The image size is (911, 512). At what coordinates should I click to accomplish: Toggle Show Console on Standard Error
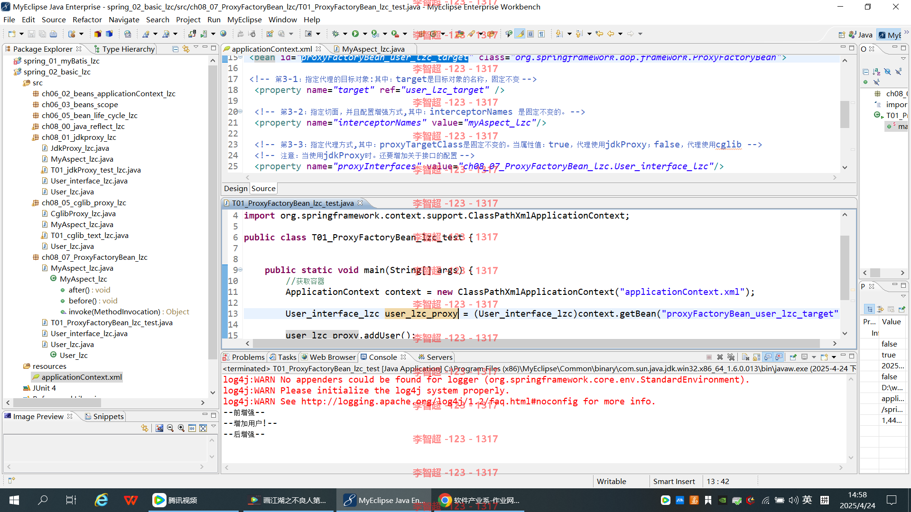pyautogui.click(x=779, y=357)
